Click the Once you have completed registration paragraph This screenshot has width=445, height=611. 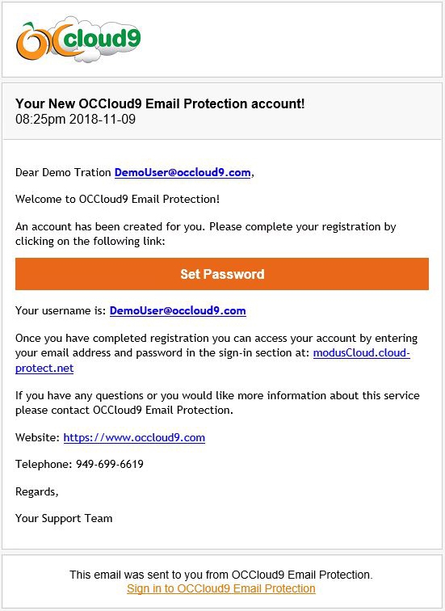click(216, 353)
